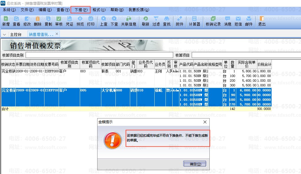
Task: Open the 格式(O) menu
Action: pyautogui.click(x=99, y=10)
